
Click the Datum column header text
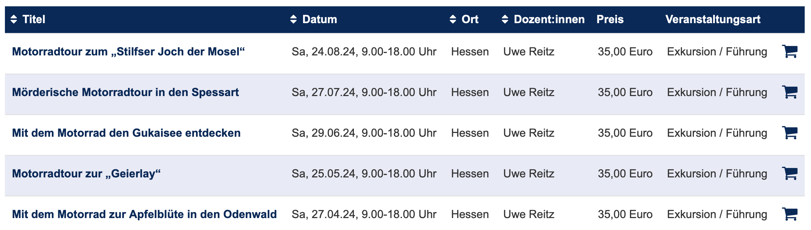coord(320,19)
